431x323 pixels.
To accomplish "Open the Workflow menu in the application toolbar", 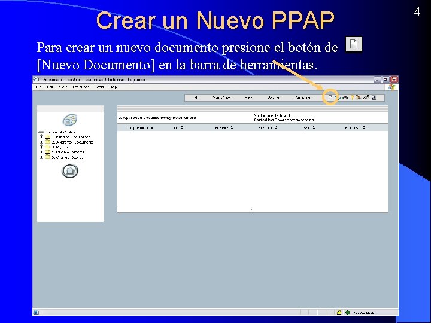I will point(221,97).
